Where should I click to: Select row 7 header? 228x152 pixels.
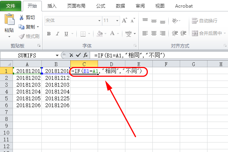click(x=6, y=112)
